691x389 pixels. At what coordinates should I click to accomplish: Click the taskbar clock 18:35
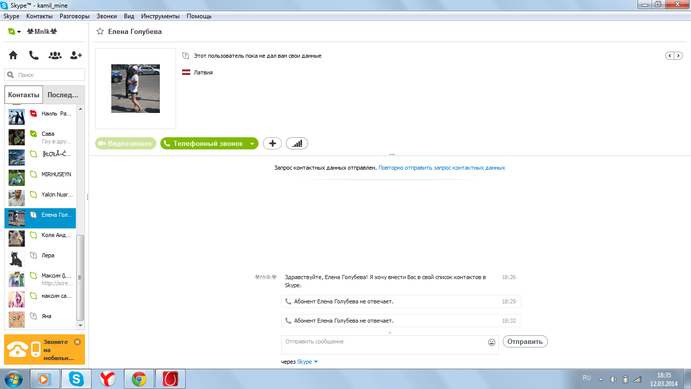(664, 375)
